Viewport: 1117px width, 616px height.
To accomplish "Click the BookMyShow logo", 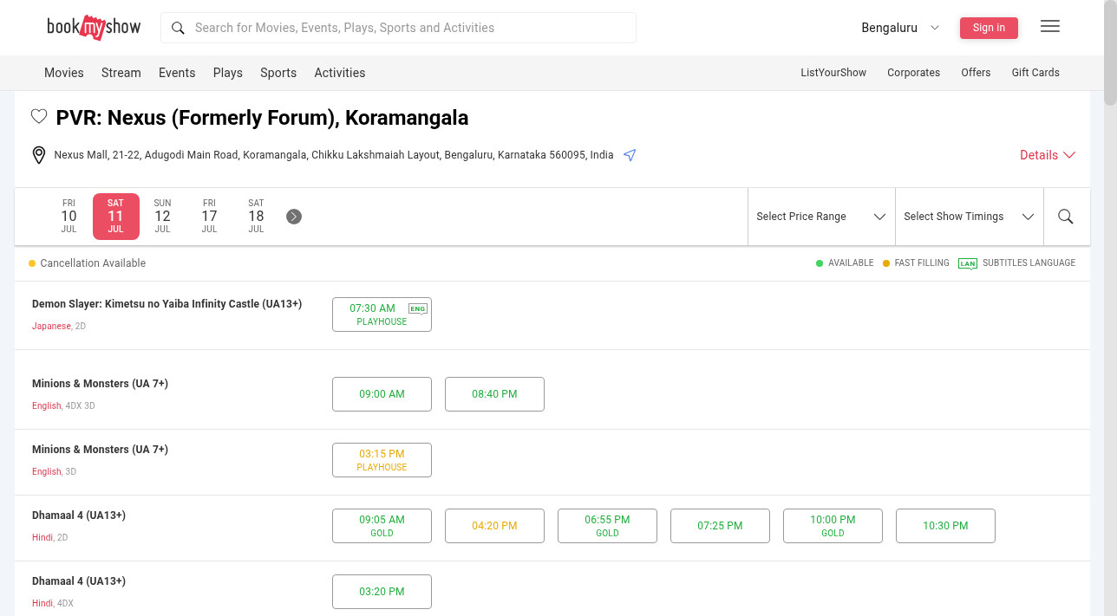I will coord(94,28).
